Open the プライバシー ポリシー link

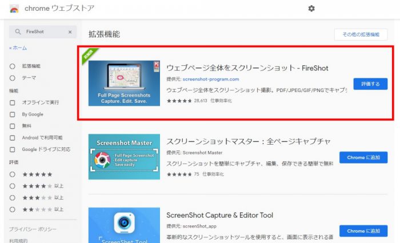point(33,229)
